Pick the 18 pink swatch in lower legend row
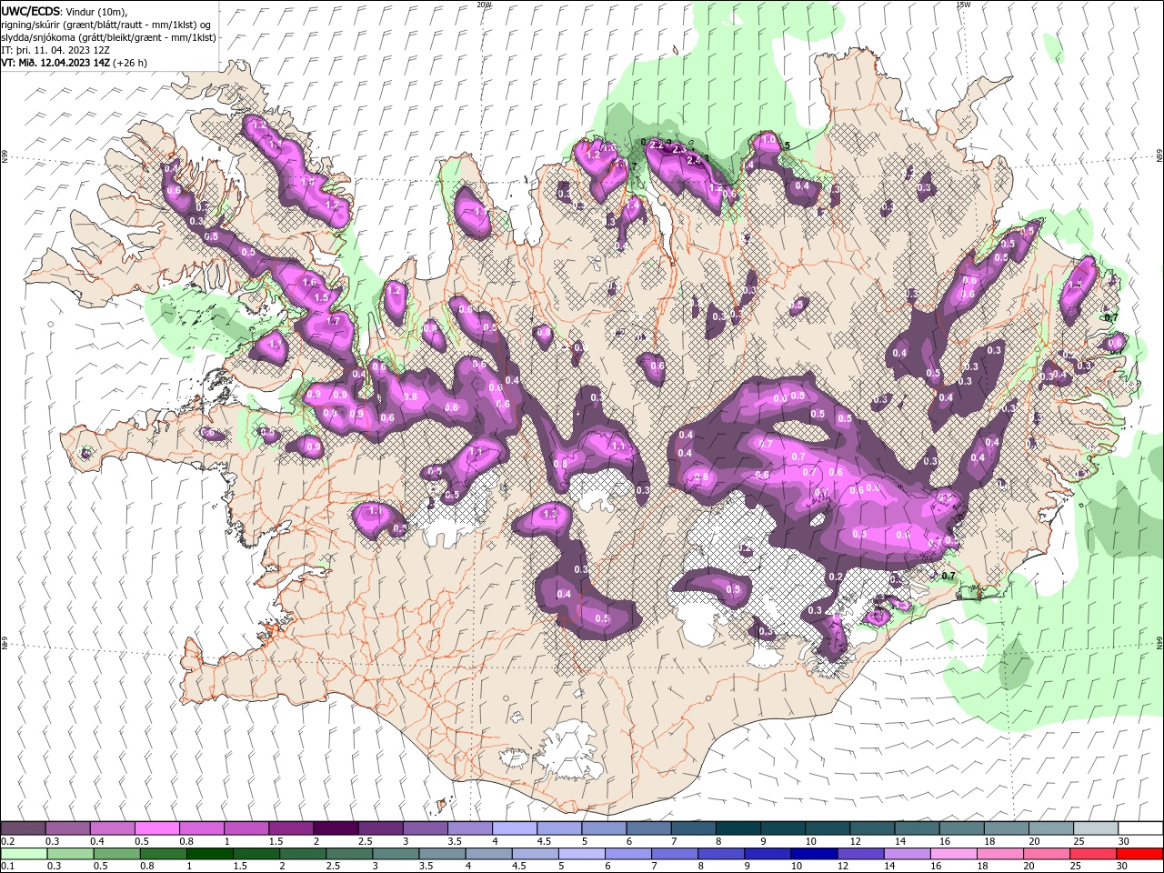Viewport: 1164px width, 873px height. [x=1001, y=854]
